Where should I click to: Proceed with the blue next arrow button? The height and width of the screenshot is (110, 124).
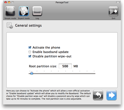point(111,95)
